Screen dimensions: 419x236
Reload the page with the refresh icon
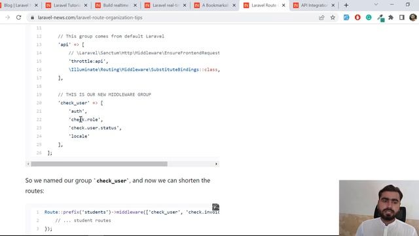(18, 18)
